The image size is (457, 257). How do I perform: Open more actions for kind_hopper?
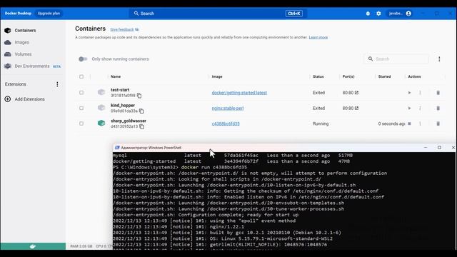pyautogui.click(x=420, y=108)
